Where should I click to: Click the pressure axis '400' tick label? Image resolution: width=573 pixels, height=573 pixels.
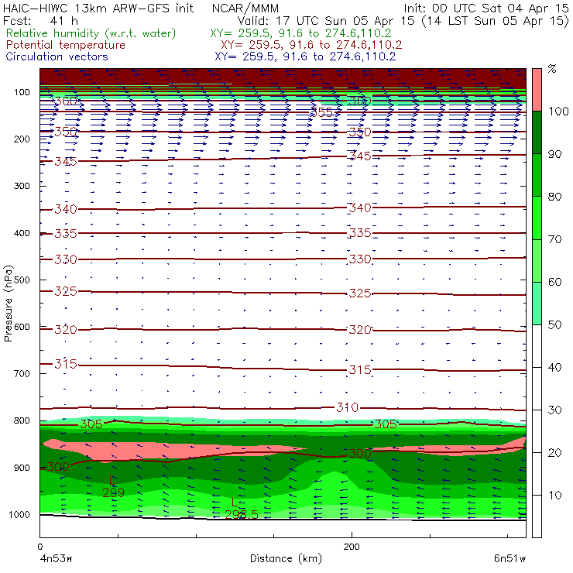[22, 233]
